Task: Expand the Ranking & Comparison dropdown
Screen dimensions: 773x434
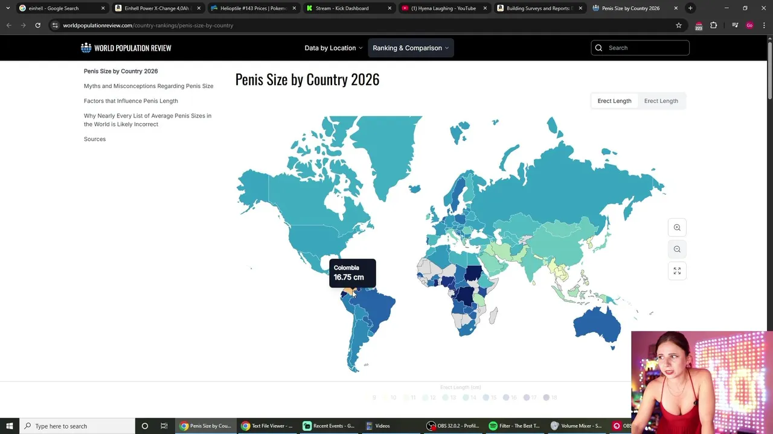Action: click(411, 48)
